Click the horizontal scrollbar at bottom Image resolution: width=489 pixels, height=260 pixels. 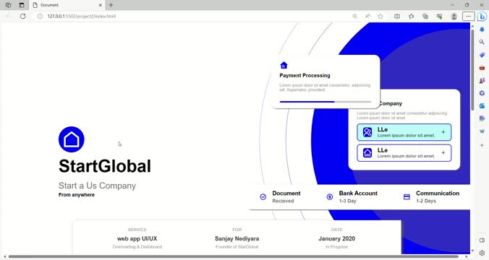click(233, 256)
